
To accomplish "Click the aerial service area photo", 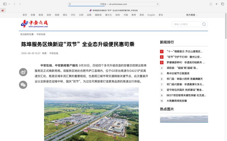I will (91, 114).
